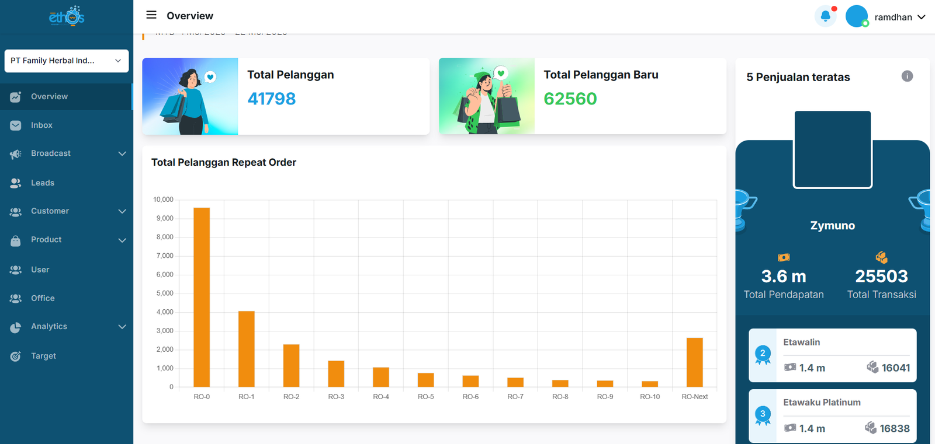The height and width of the screenshot is (444, 935).
Task: Click the Office sidebar icon
Action: point(16,299)
